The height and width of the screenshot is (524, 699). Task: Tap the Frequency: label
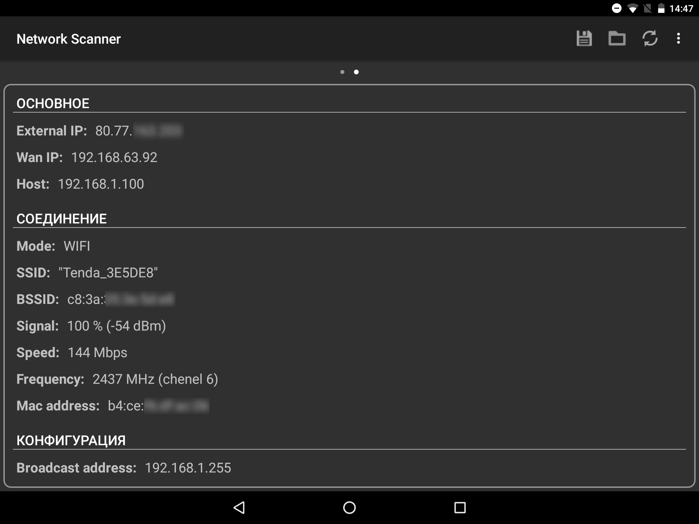coord(50,379)
